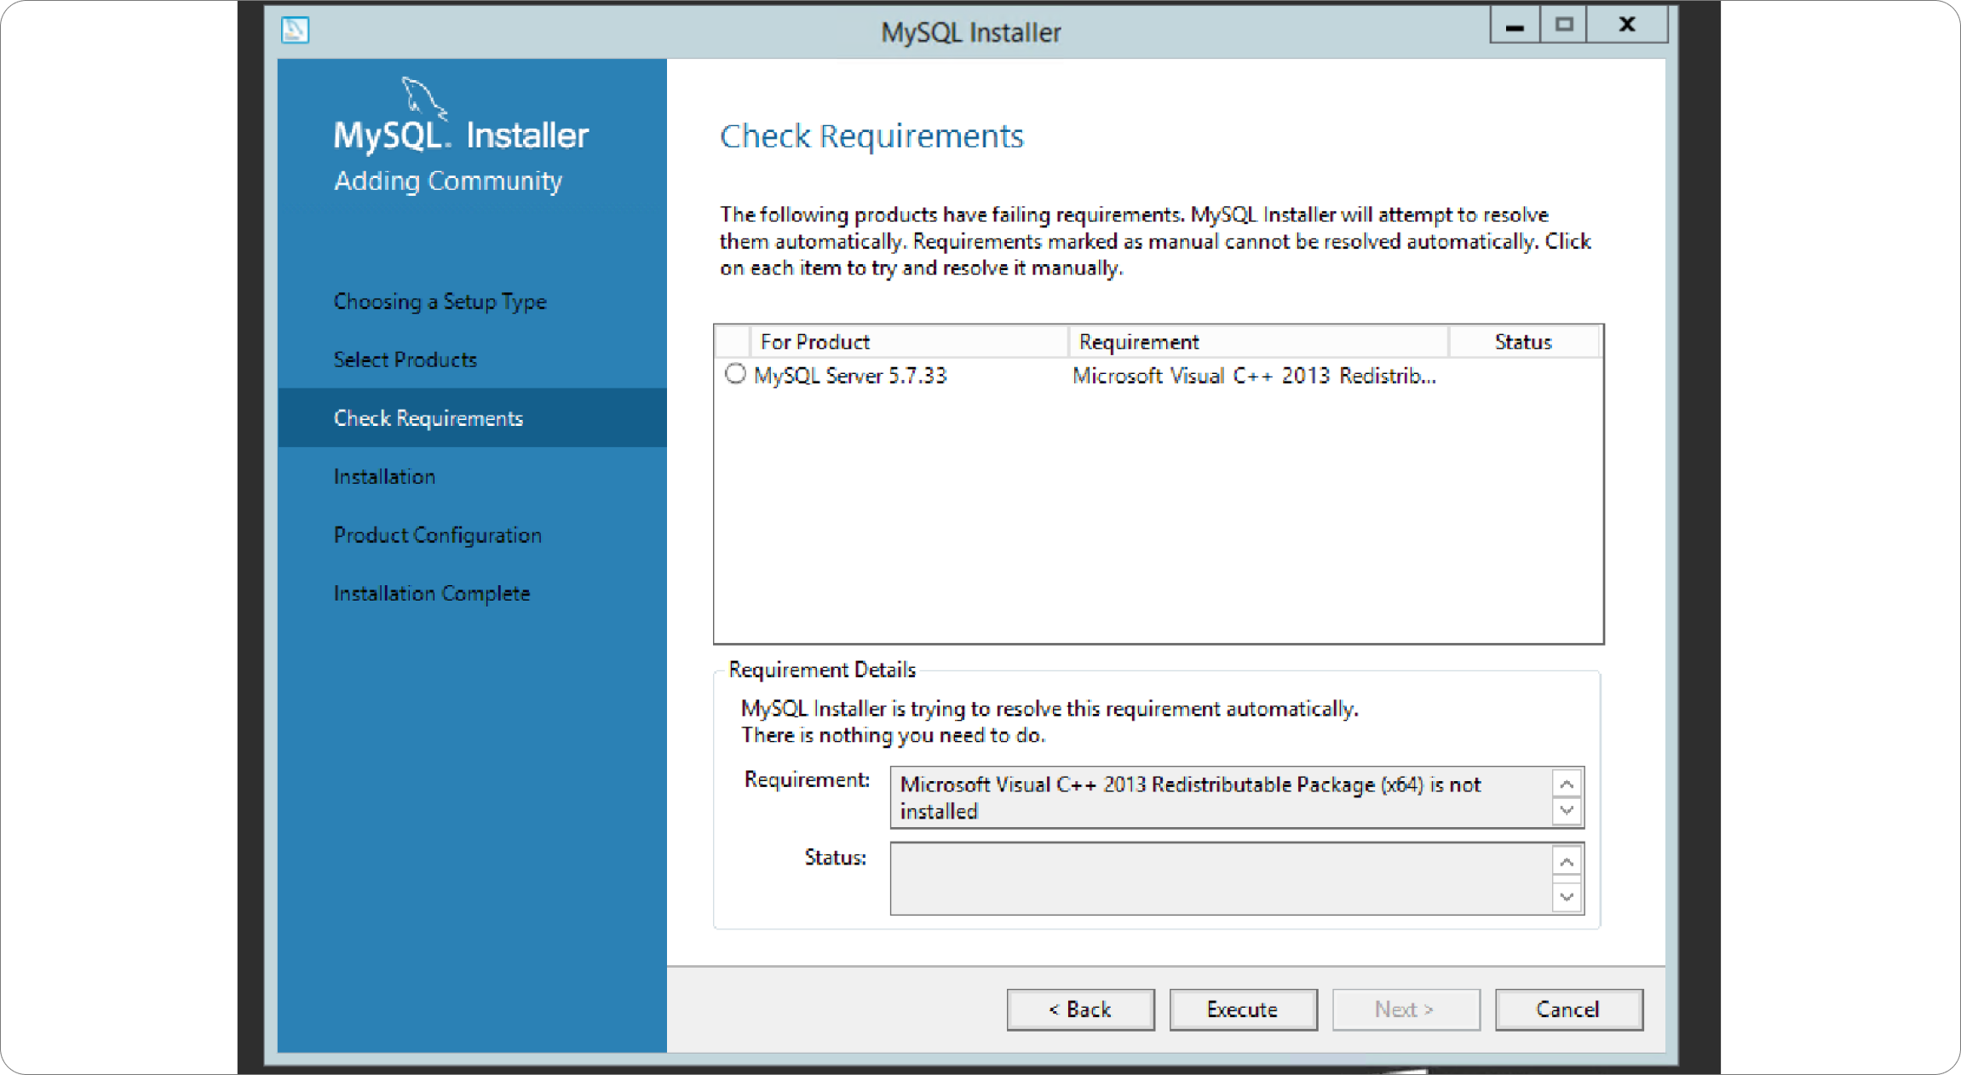This screenshot has width=1961, height=1075.
Task: Minimize the MySQL Installer window
Action: coord(1515,26)
